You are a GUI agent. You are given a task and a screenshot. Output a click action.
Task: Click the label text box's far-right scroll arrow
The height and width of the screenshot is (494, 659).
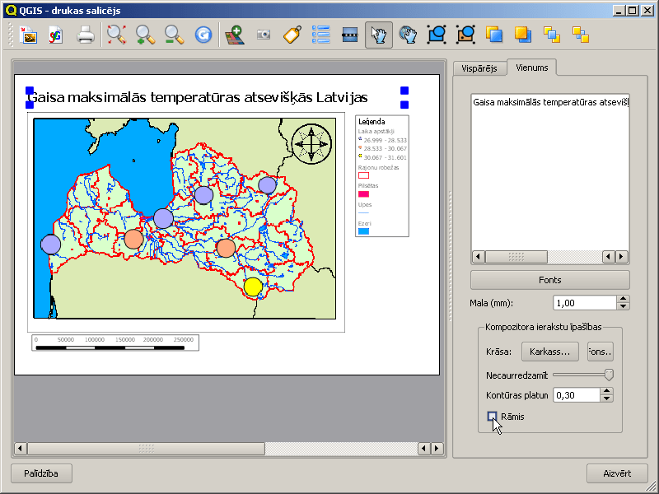pyautogui.click(x=622, y=257)
